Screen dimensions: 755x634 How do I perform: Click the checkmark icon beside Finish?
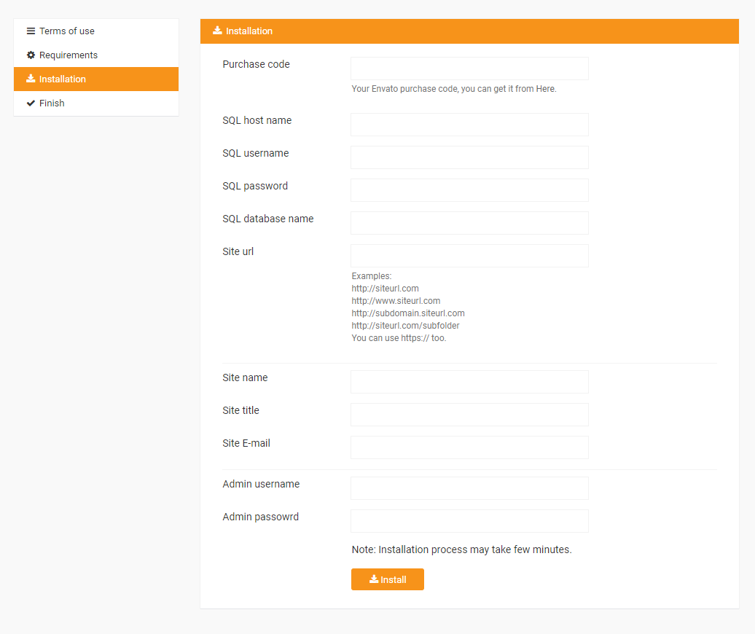pyautogui.click(x=30, y=103)
